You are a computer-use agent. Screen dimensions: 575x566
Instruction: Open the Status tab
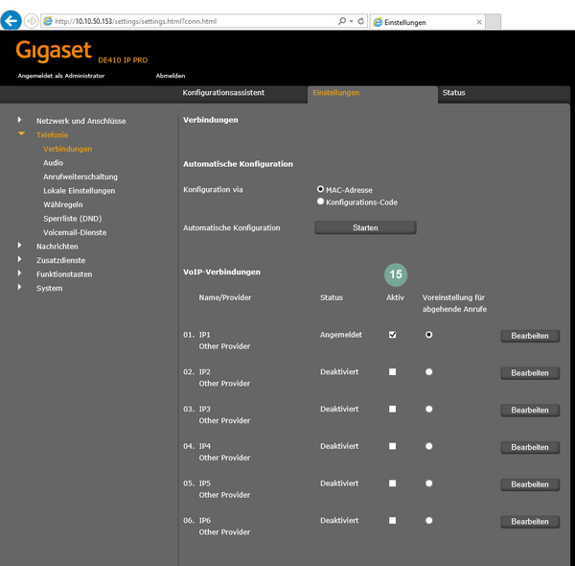coord(453,92)
